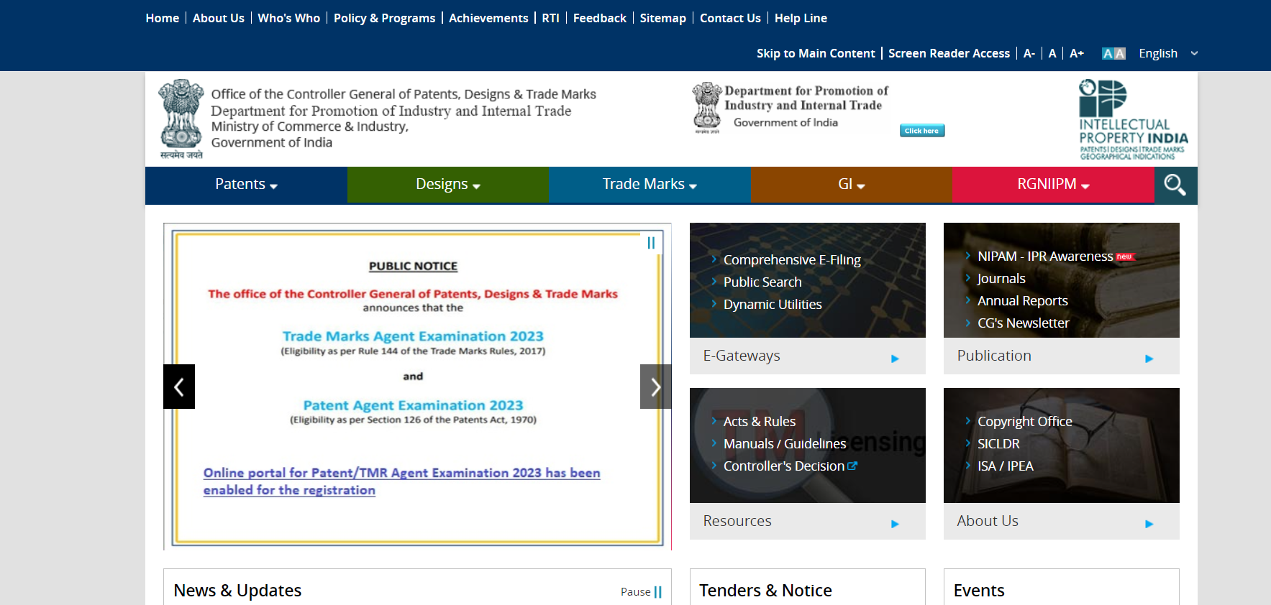Open the Help Line page
This screenshot has width=1271, height=605.
point(801,18)
